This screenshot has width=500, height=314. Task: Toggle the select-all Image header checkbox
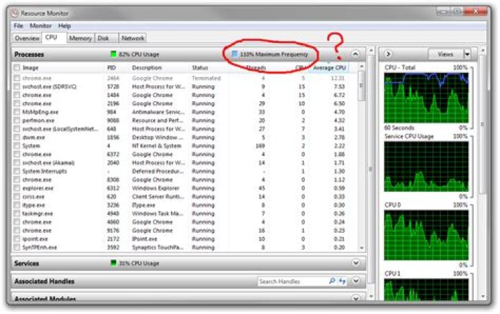point(17,67)
